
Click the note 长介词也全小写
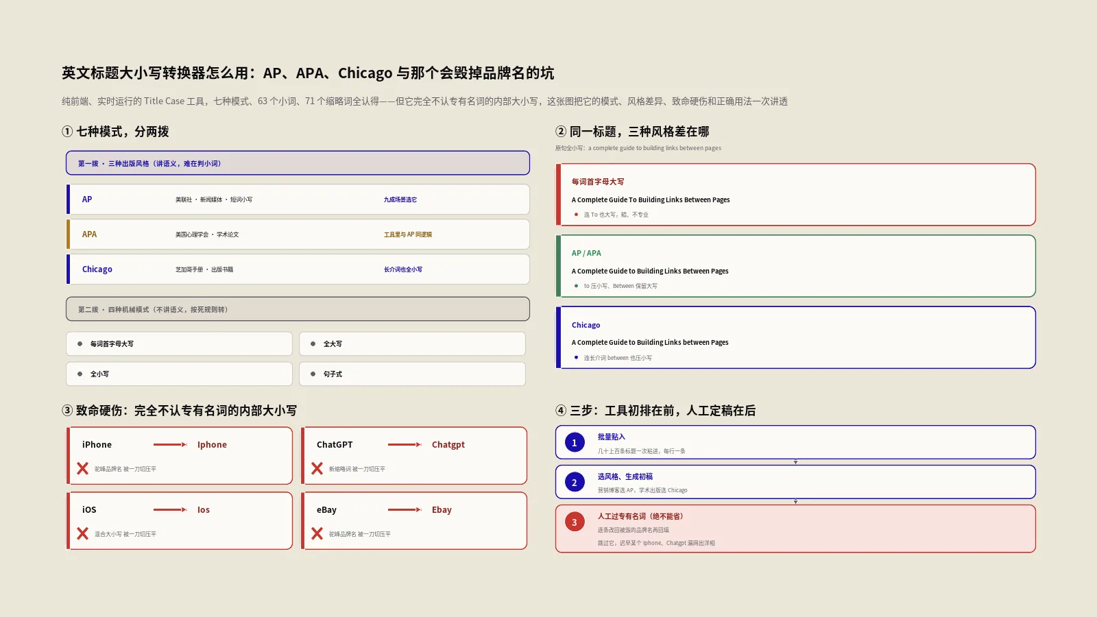403,270
